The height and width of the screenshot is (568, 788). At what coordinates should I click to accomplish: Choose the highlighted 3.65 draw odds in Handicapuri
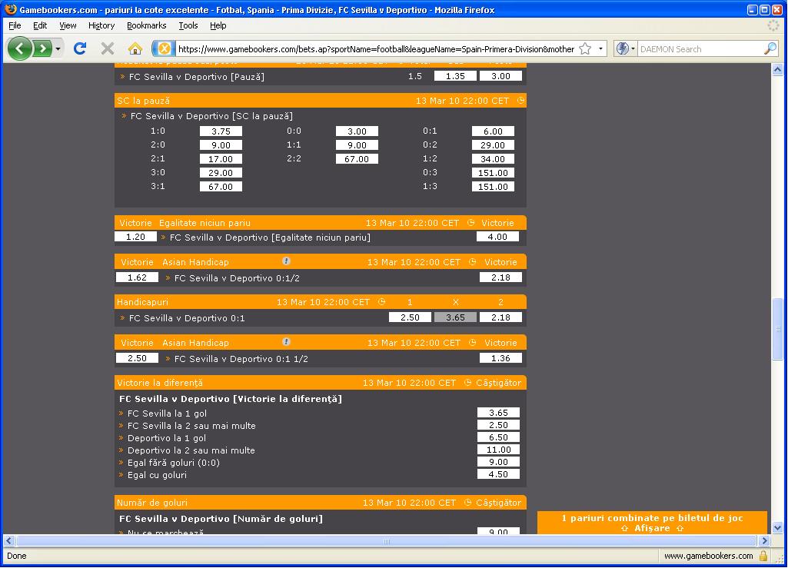(x=455, y=317)
